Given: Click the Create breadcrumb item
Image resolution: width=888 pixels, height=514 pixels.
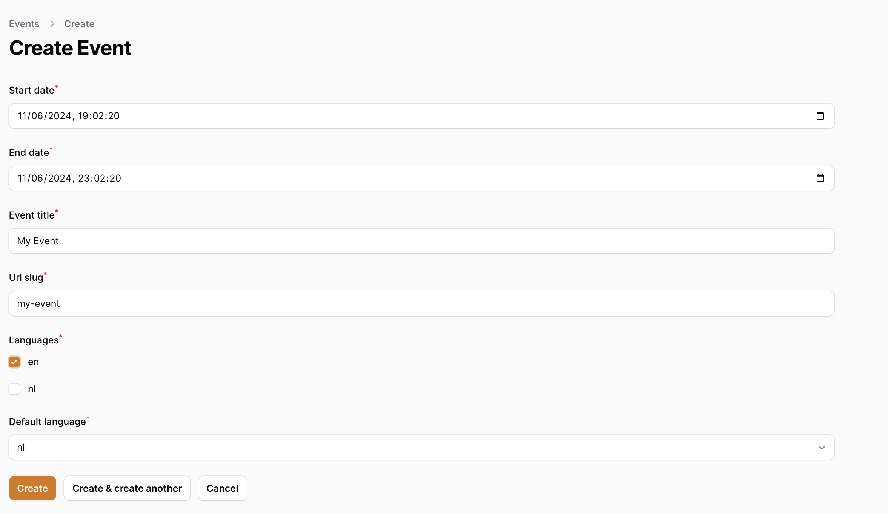Looking at the screenshot, I should tap(79, 24).
